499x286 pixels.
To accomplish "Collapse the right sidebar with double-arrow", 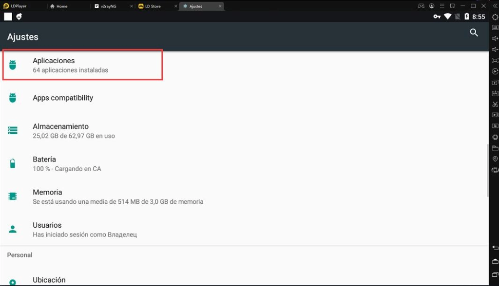I will [495, 6].
